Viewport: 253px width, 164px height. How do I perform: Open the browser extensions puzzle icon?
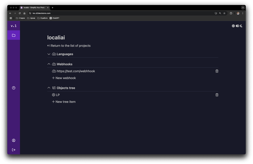click(x=231, y=13)
